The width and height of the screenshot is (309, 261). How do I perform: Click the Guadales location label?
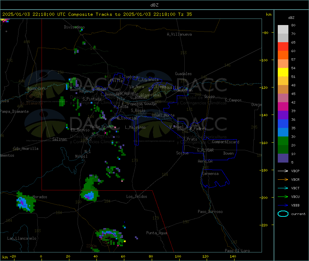coord(183,74)
